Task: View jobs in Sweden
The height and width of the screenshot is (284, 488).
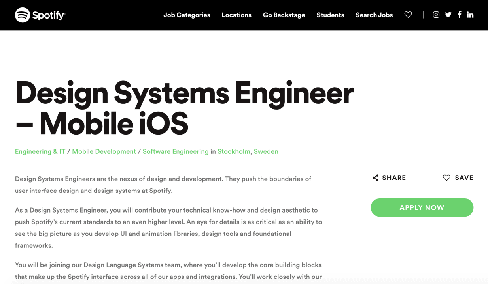Action: (x=266, y=151)
